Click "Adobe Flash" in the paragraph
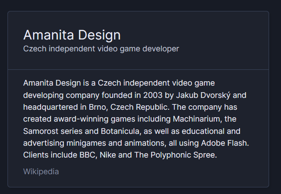The width and height of the screenshot is (281, 194). coord(224,143)
